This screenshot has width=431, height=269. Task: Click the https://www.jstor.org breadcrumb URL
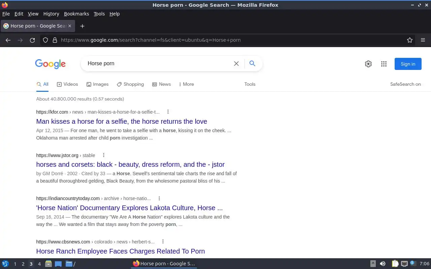57,155
